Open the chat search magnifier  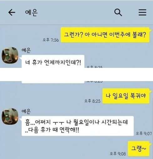(x=118, y=13)
